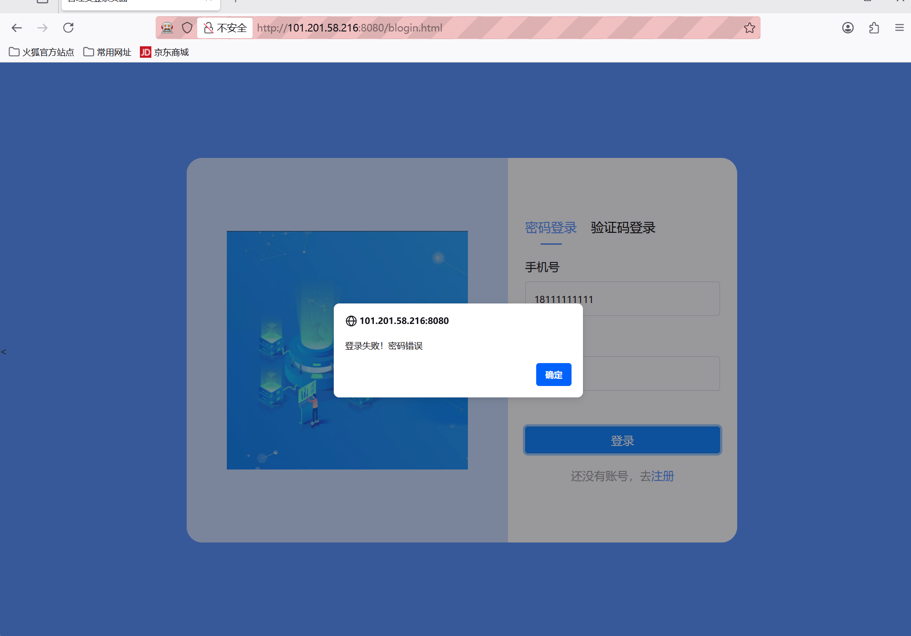Bookmark this page with the star
The height and width of the screenshot is (636, 911).
(749, 28)
